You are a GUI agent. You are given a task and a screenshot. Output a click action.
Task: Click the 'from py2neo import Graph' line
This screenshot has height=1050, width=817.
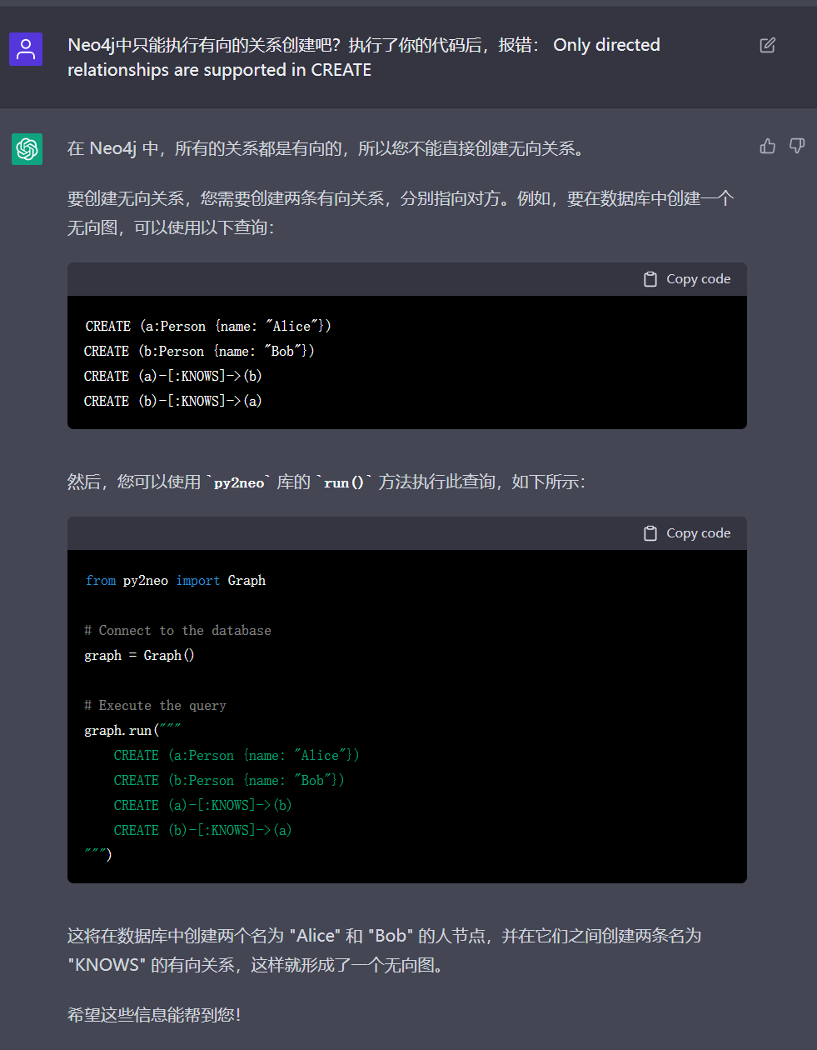176,580
